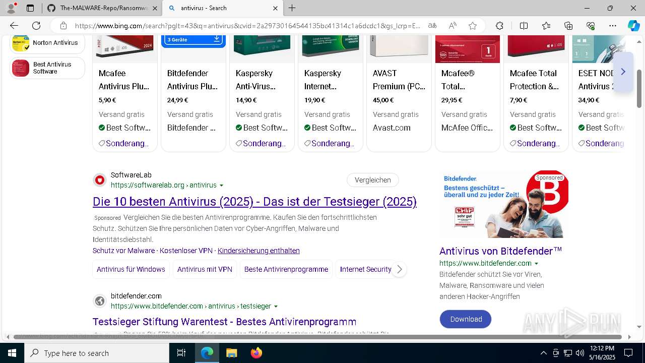Click the vertical page scrollbar

pyautogui.click(x=639, y=89)
